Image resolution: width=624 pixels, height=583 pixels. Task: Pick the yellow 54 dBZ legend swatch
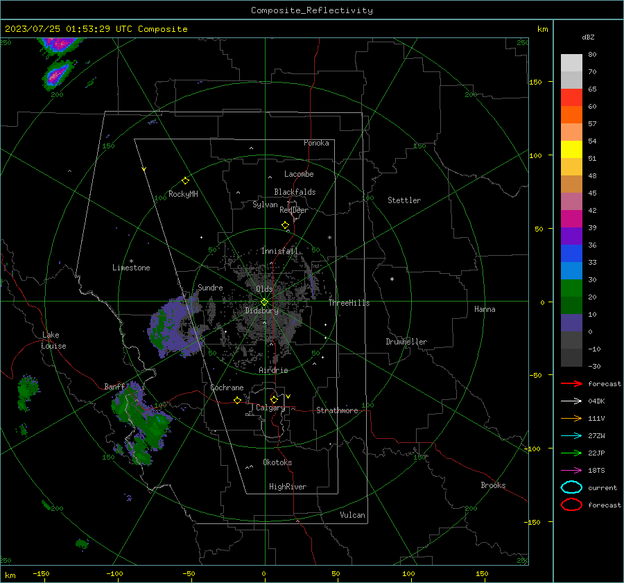click(571, 149)
